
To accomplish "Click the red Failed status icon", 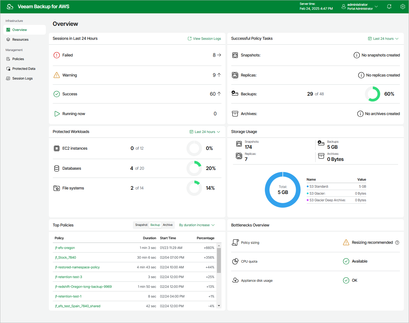I will coord(57,55).
